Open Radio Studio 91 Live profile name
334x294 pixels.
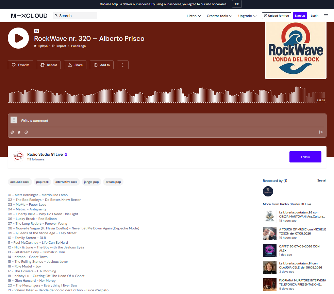click(x=45, y=154)
